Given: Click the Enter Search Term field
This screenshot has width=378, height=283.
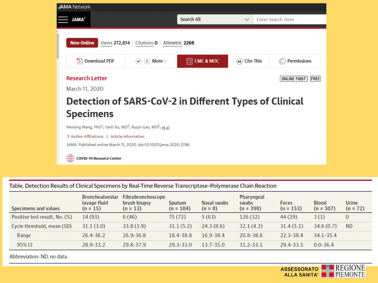Looking at the screenshot, I should (290, 19).
